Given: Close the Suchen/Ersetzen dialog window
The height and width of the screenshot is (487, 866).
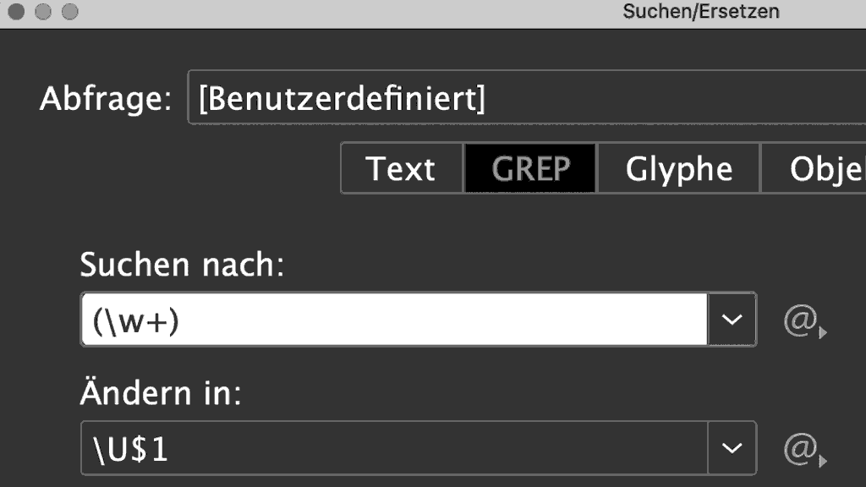Looking at the screenshot, I should point(17,12).
